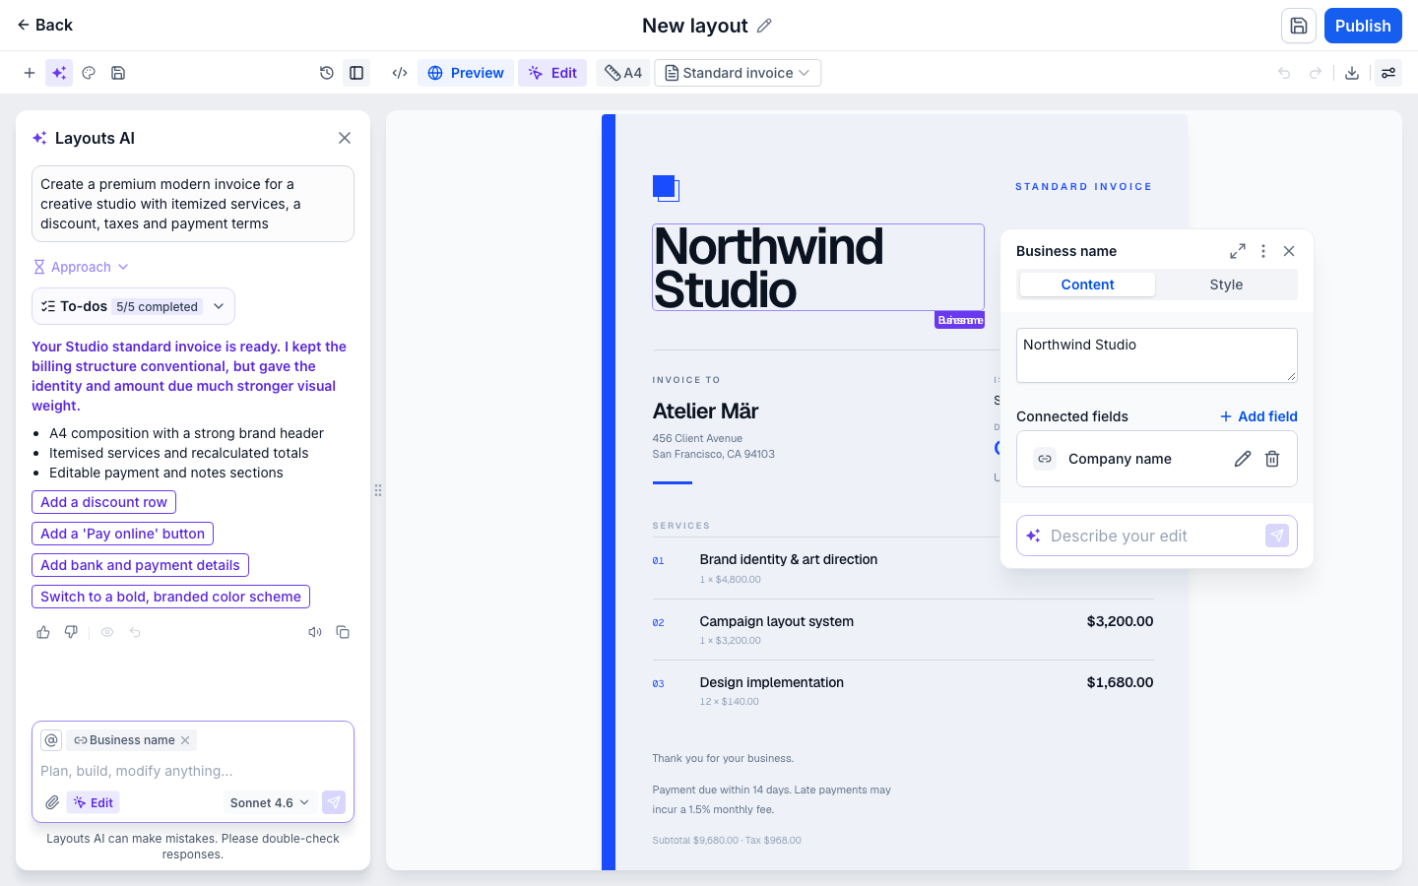The image size is (1418, 886).
Task: Remove the Business name chip
Action: pyautogui.click(x=185, y=740)
